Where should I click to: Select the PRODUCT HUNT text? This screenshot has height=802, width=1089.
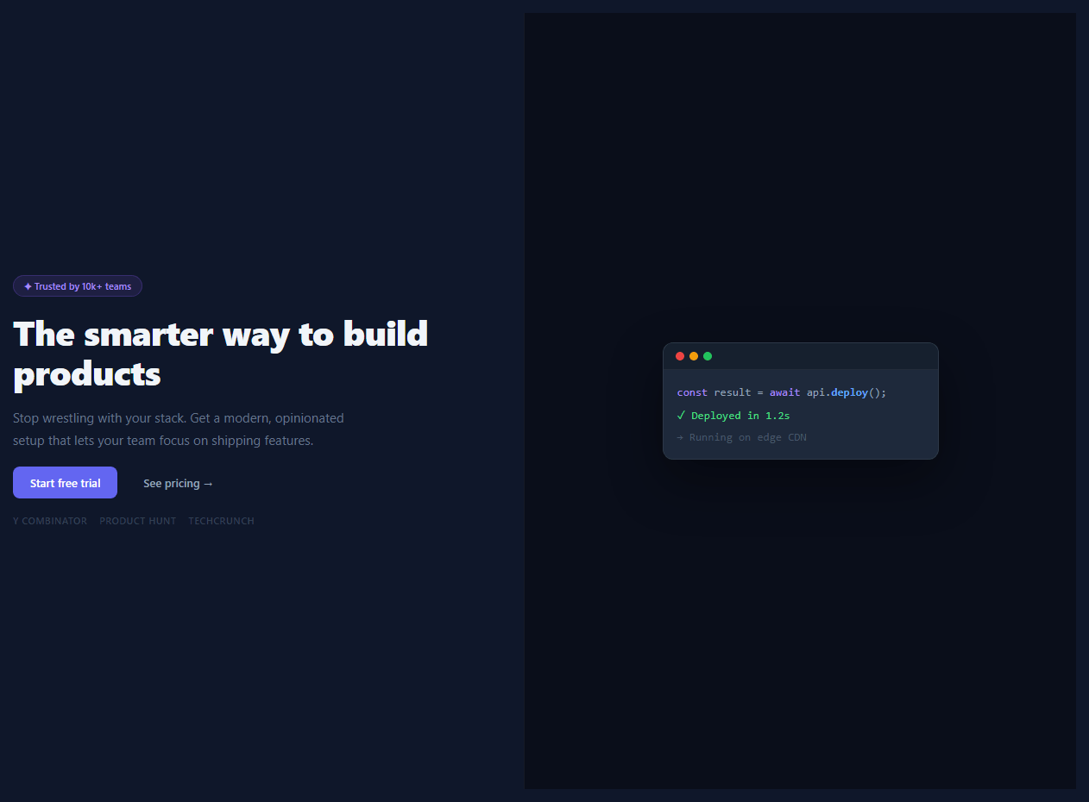tap(138, 521)
